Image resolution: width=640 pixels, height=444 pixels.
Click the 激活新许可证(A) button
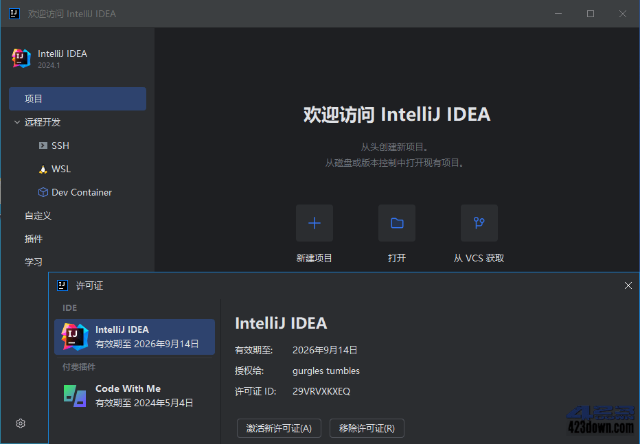coord(279,428)
